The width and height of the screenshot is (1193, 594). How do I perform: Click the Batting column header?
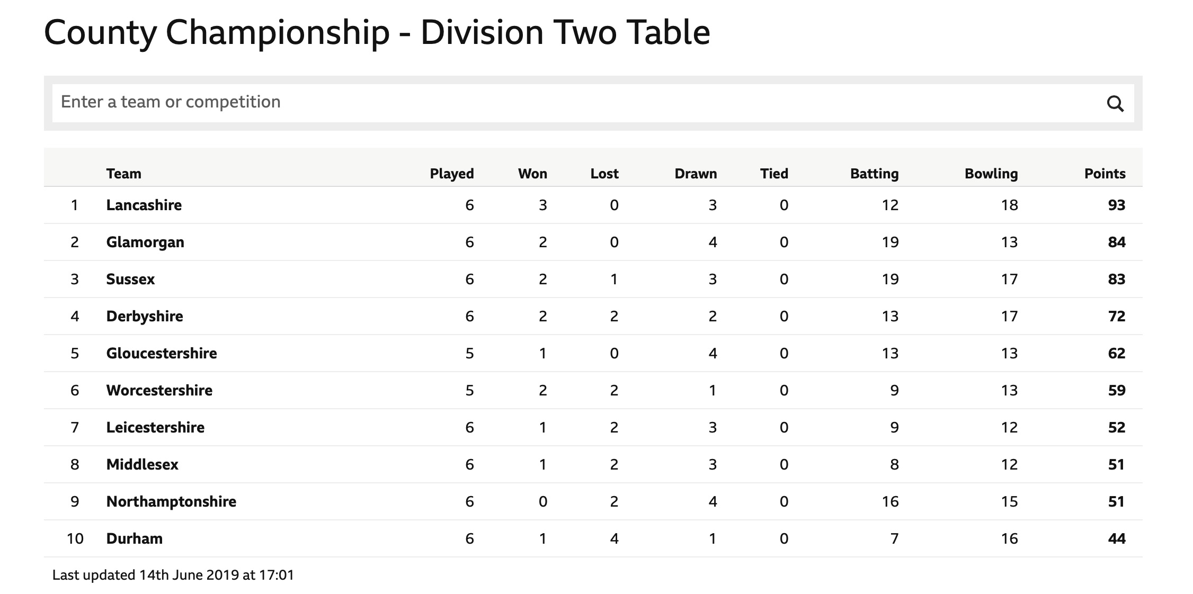pos(874,174)
